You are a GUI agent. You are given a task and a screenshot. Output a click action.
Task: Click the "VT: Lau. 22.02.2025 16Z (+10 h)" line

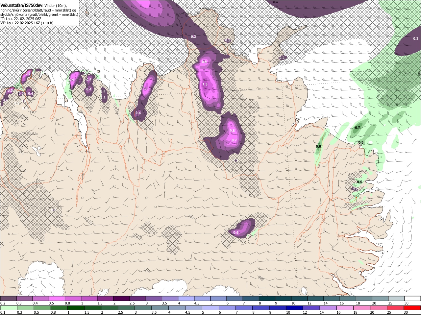27,23
